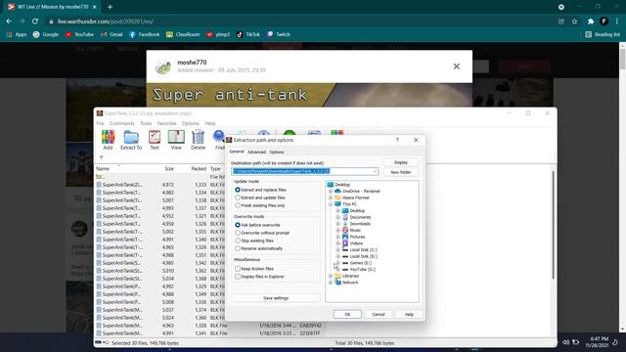Click the web page vertical scrollbar
Viewport: 626px width, 352px height.
(x=622, y=187)
